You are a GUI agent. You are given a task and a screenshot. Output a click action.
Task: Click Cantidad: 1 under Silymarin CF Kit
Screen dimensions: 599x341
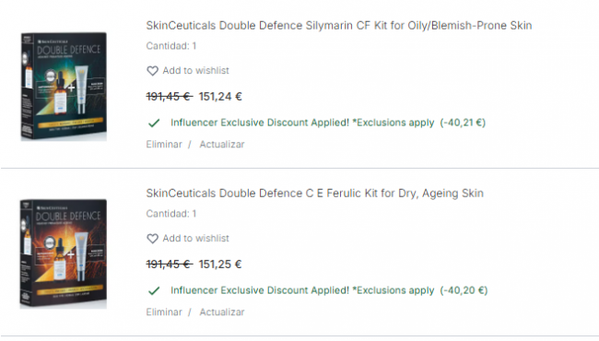coord(171,46)
